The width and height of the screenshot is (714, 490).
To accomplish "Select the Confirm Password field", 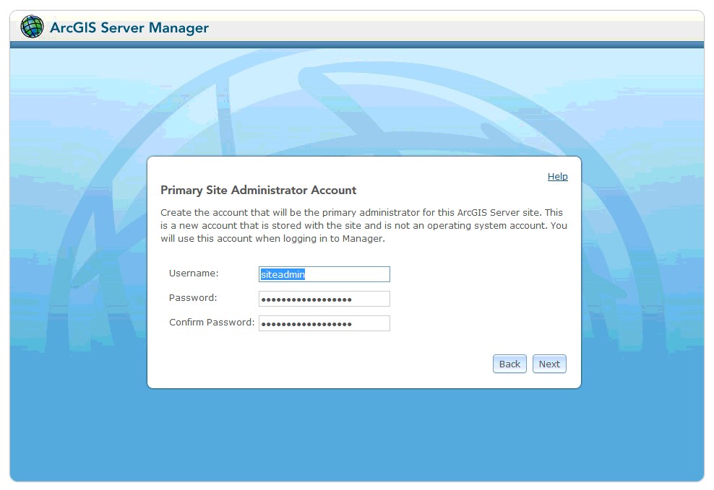I will click(324, 323).
